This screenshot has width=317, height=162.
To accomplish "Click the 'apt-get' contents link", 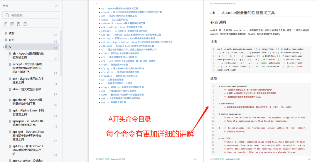I will click(131, 35).
